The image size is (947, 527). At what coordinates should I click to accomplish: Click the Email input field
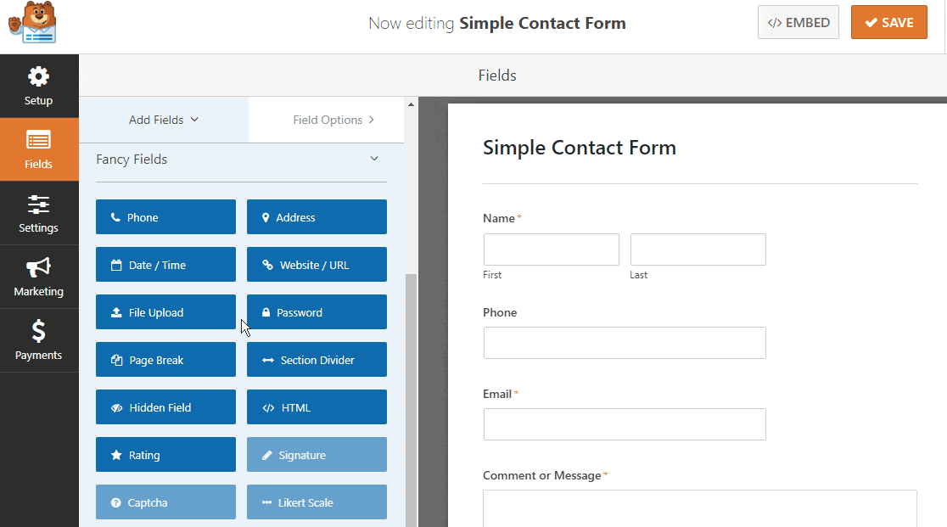pyautogui.click(x=625, y=424)
